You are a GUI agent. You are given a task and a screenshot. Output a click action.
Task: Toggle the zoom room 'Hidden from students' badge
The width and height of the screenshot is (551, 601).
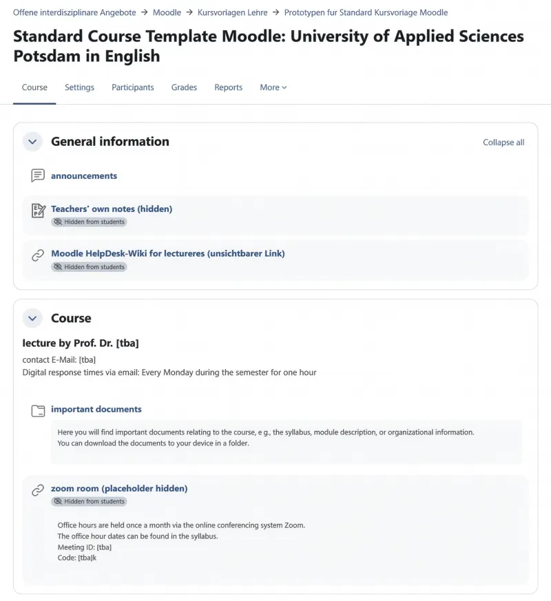click(89, 501)
